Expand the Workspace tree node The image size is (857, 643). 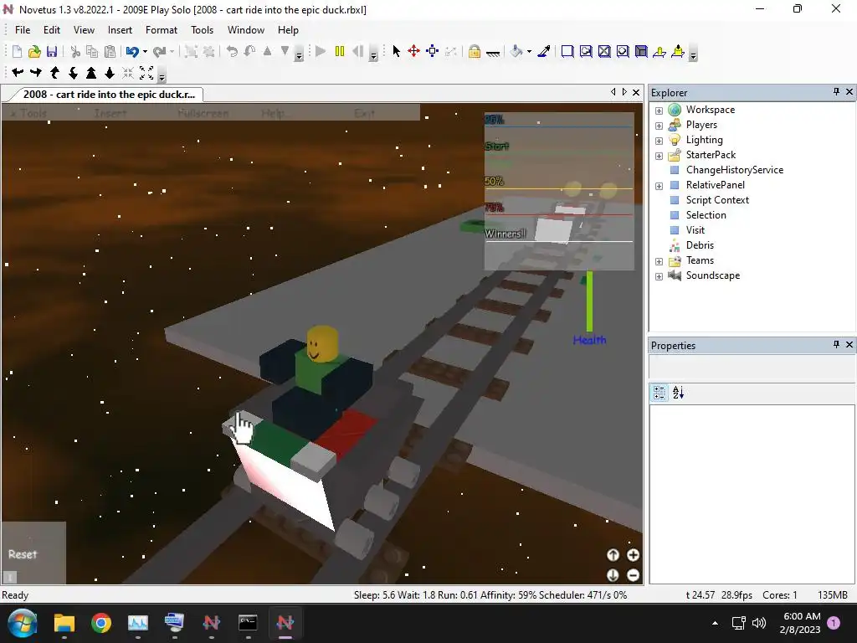[x=659, y=111]
